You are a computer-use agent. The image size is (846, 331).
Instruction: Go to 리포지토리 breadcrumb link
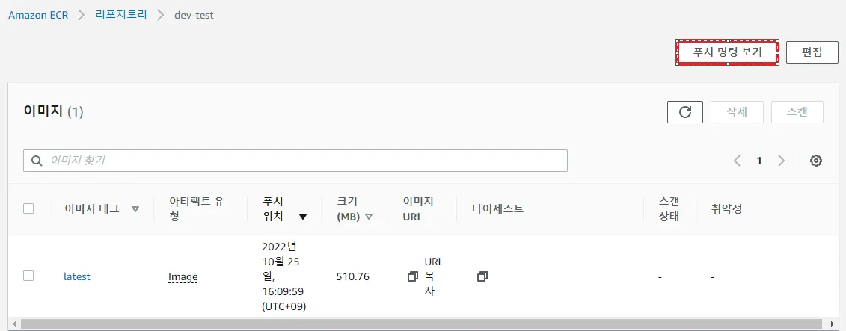tap(121, 15)
